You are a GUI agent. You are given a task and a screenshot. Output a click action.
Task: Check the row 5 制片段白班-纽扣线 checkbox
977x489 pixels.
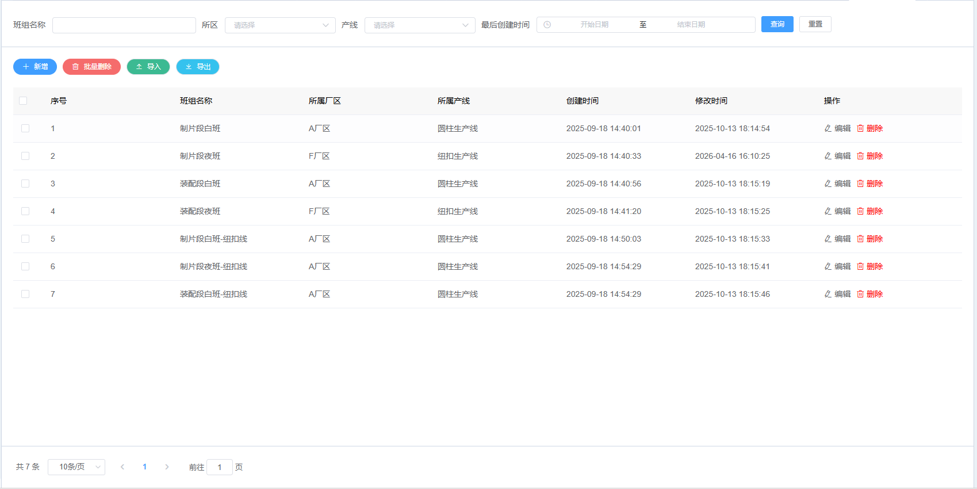[x=25, y=239]
